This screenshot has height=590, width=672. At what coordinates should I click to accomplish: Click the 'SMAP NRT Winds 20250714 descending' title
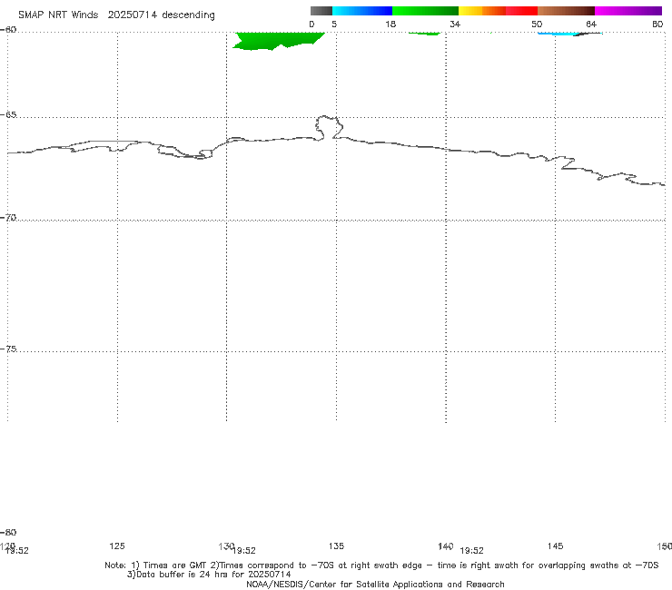(x=116, y=15)
